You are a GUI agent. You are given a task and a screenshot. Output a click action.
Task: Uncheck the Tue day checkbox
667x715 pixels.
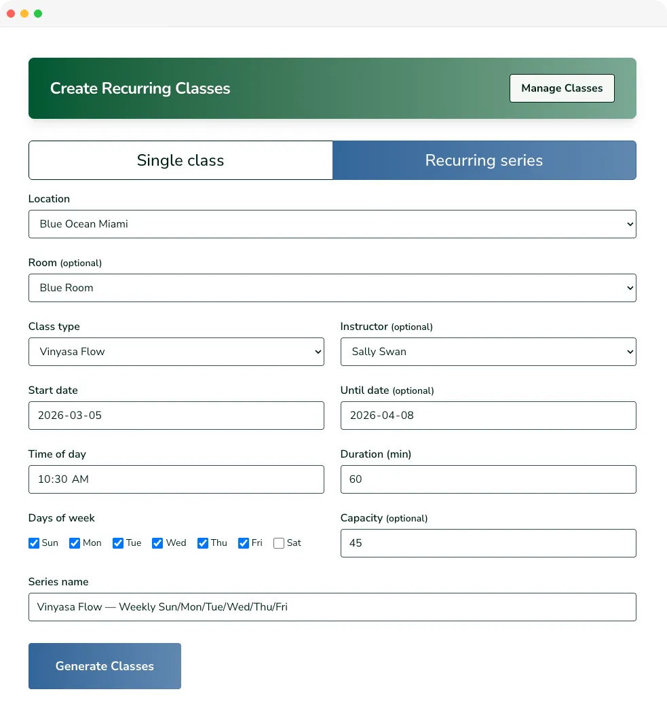click(116, 543)
